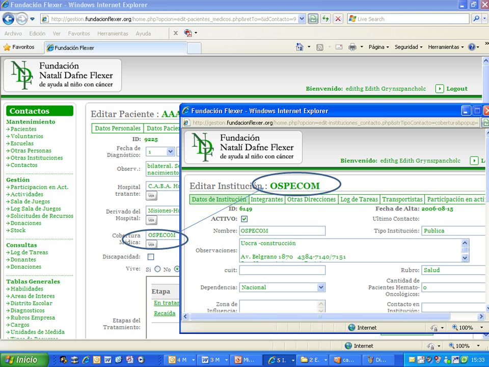Open the Sala de Juegos link
This screenshot has height=367, width=489.
tap(30, 202)
